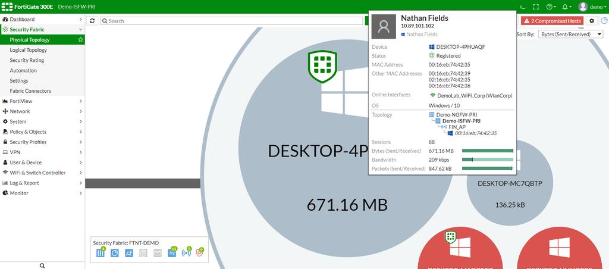Collapse the Security Fabric menu
The height and width of the screenshot is (269, 609).
point(42,30)
